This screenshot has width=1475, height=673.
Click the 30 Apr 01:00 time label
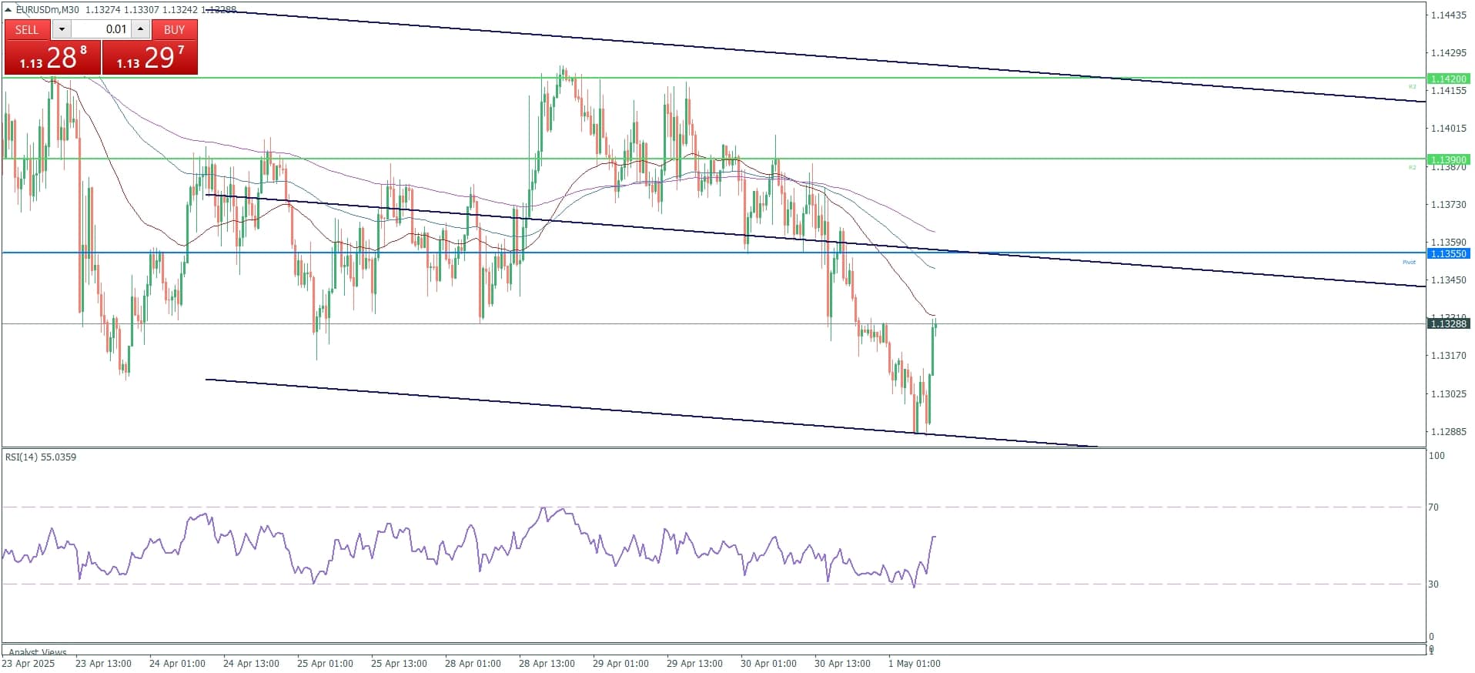pos(768,663)
